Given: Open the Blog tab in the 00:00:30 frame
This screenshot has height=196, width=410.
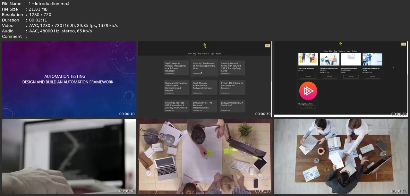Looking at the screenshot, I should [x=195, y=54].
